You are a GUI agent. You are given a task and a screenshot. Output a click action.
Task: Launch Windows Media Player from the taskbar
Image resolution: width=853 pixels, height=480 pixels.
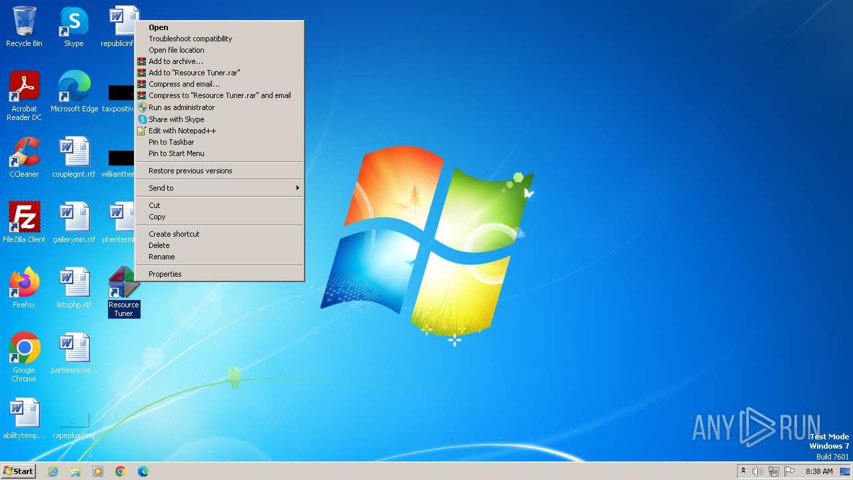[98, 471]
